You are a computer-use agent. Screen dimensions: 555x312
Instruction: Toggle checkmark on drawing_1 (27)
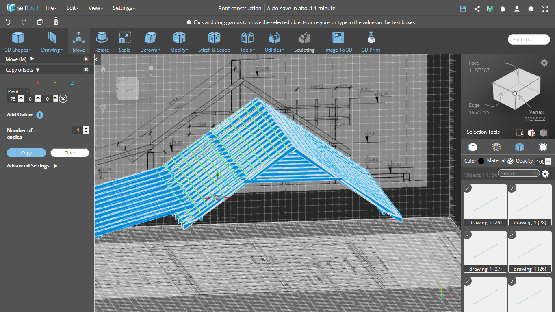(468, 234)
